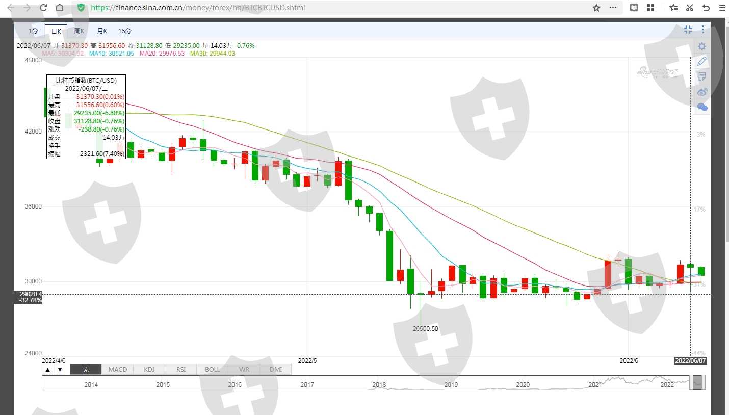Click the MA10 legend label
729x415 pixels.
[x=112, y=53]
